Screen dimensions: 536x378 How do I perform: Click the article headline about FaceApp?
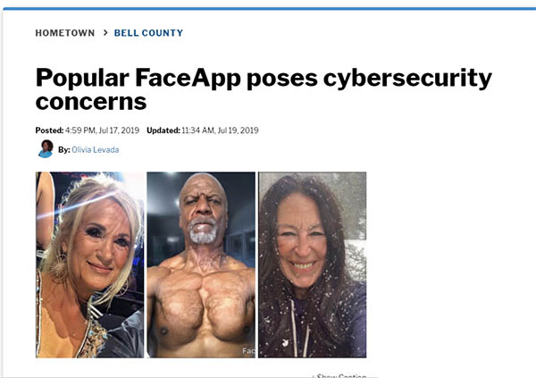click(x=264, y=89)
